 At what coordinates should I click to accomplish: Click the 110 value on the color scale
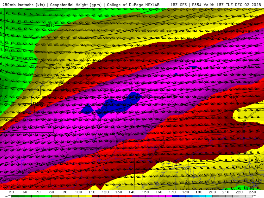click(x=92, y=192)
